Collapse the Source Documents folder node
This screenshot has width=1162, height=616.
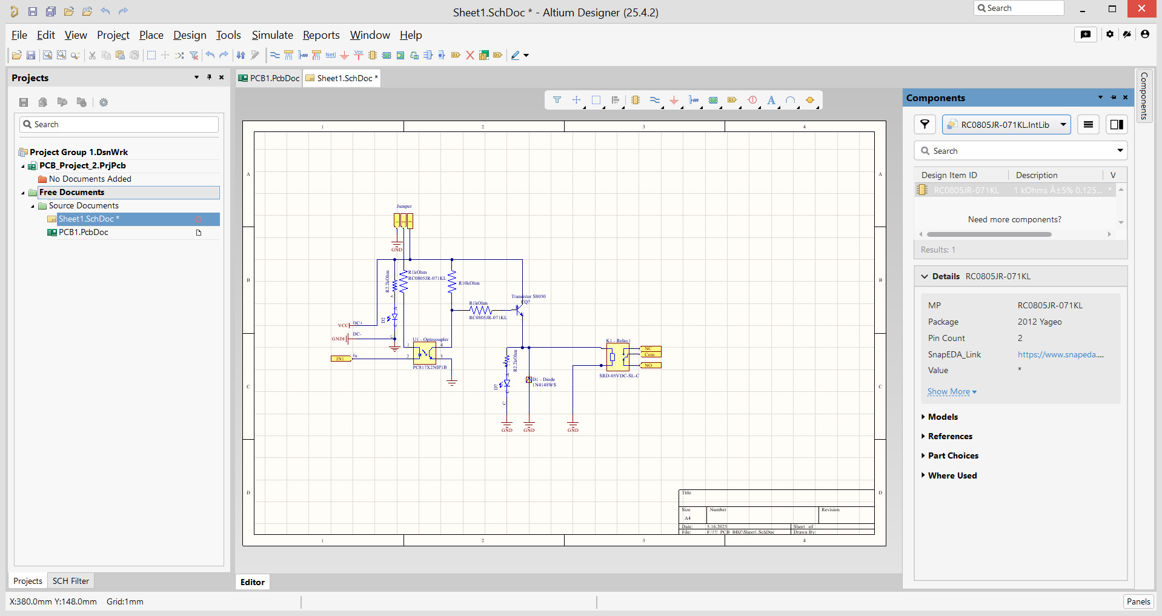pos(33,206)
